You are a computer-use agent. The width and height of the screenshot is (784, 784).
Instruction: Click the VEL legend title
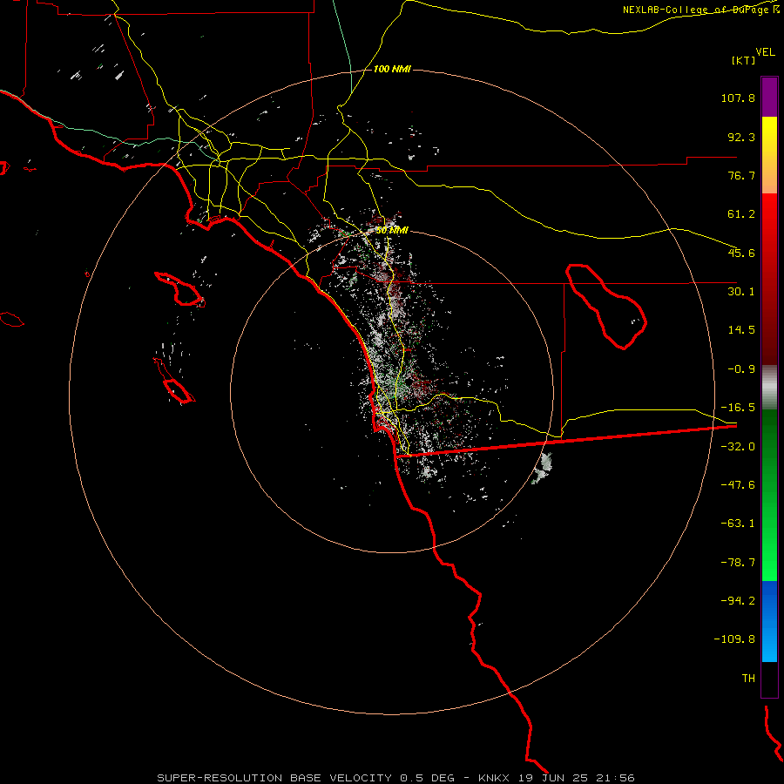click(765, 51)
